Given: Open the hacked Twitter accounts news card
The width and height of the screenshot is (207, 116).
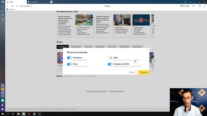Looking at the screenshot, I should click(x=103, y=25).
